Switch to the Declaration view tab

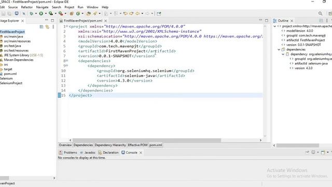(108, 152)
